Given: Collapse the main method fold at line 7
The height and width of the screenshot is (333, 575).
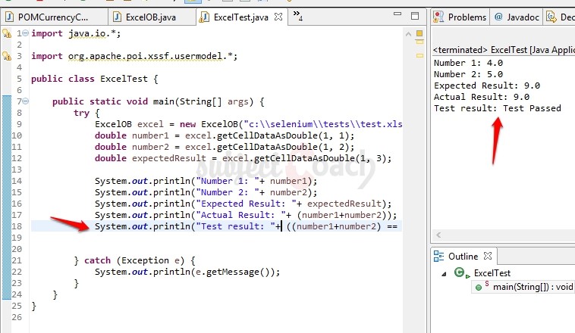Looking at the screenshot, I should (27, 101).
